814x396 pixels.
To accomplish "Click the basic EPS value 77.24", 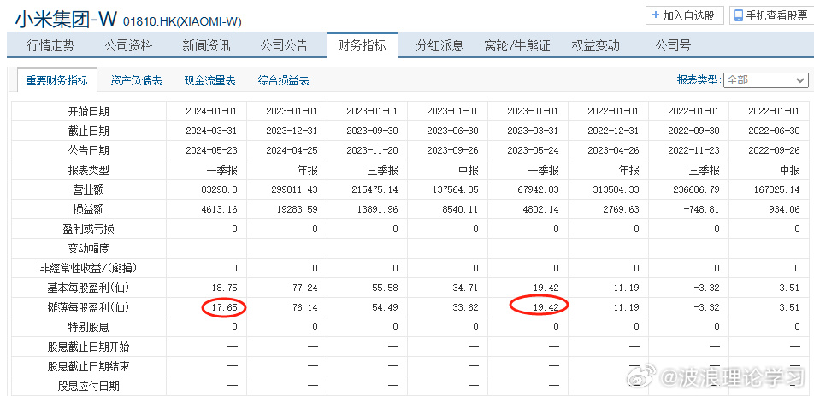I will click(305, 288).
